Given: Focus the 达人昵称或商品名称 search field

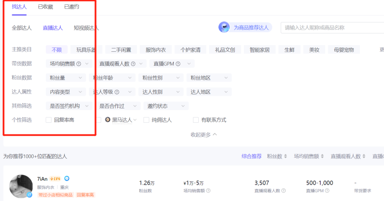Looking at the screenshot, I should pyautogui.click(x=332, y=28).
